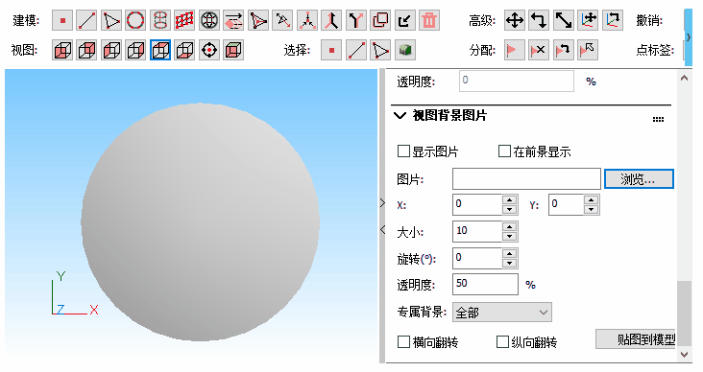Pick the red grid plane modeling tool
Screen dimensions: 703x372
tap(184, 20)
